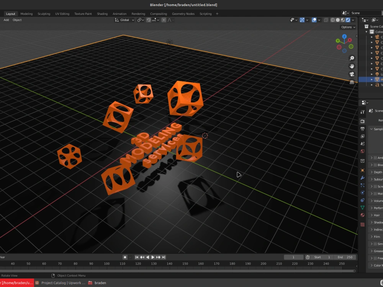
Task: Add a new workspace with the plus button
Action: pos(217,14)
